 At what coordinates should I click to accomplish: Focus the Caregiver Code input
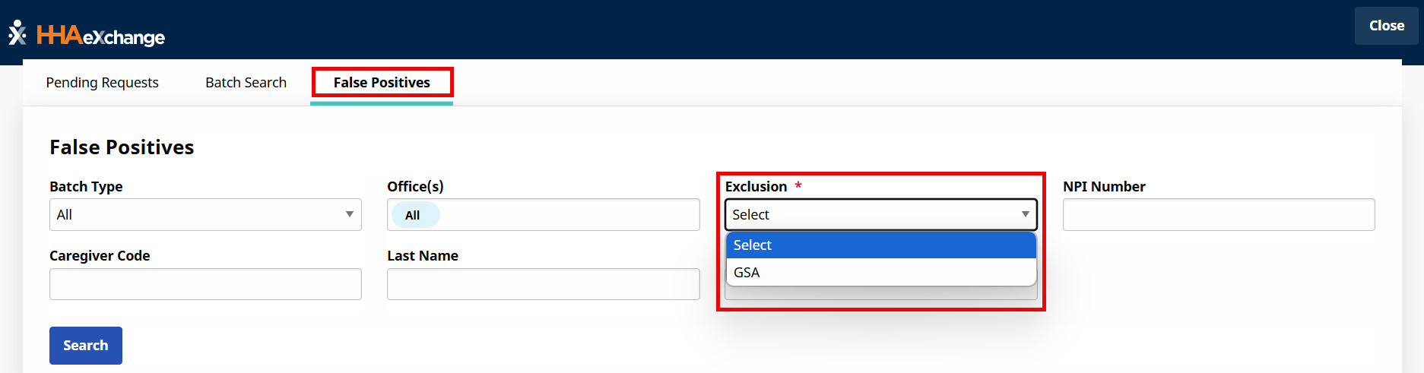[205, 284]
